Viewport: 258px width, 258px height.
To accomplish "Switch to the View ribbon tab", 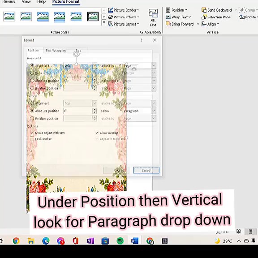I will (x=26, y=2).
